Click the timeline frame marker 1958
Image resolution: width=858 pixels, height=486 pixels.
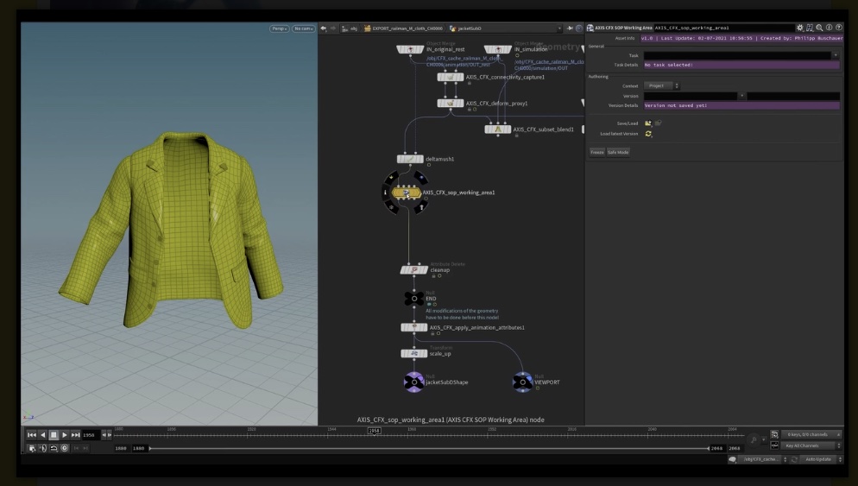coord(374,430)
